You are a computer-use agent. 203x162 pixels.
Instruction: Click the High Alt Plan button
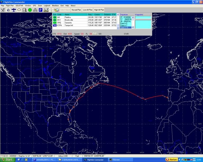pos(99,10)
